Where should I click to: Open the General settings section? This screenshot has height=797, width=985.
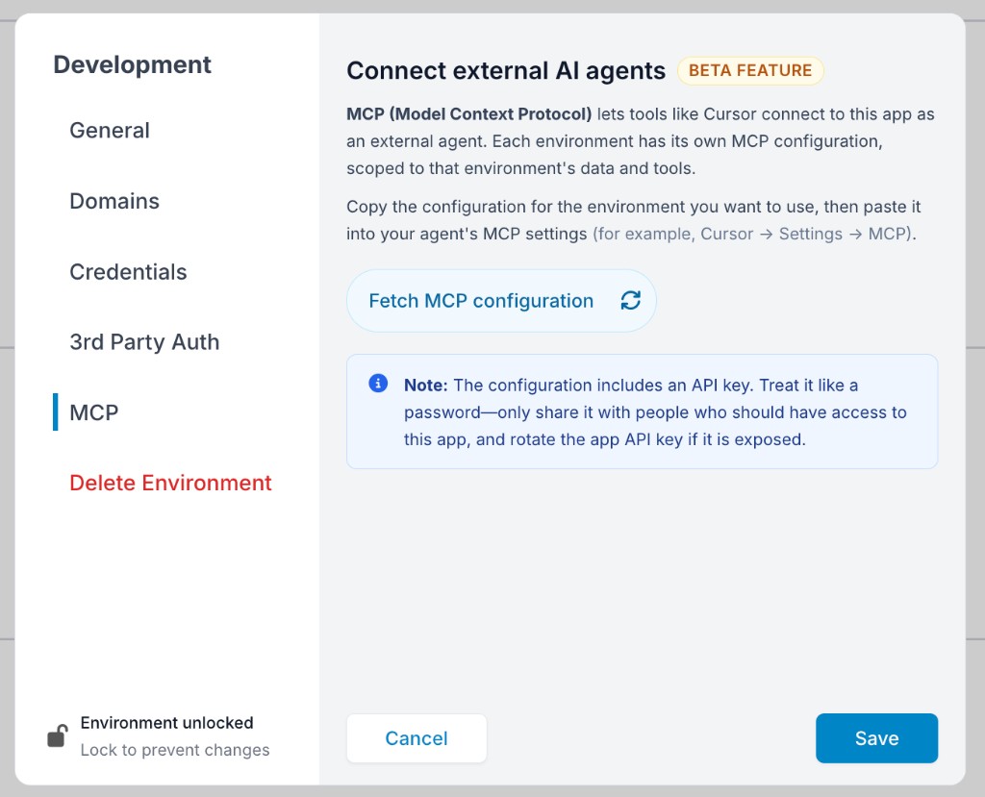(x=110, y=130)
